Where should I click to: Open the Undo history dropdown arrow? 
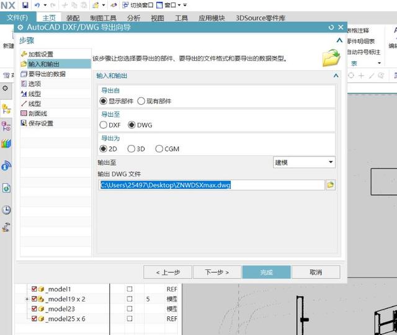[45, 5]
